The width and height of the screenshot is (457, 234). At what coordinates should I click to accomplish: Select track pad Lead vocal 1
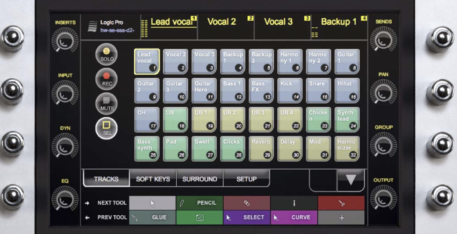pyautogui.click(x=147, y=62)
